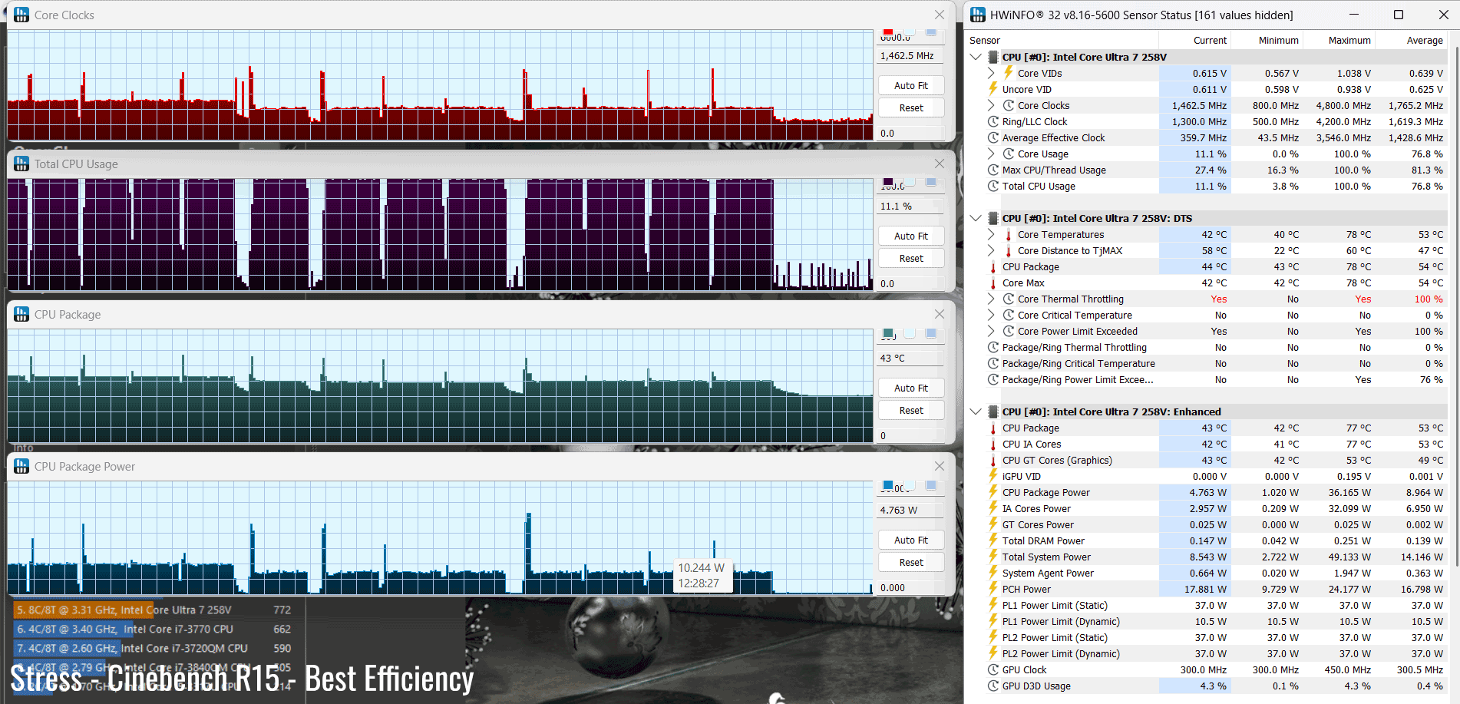The height and width of the screenshot is (704, 1460).
Task: Click Reset in CPU Package window
Action: coord(911,410)
